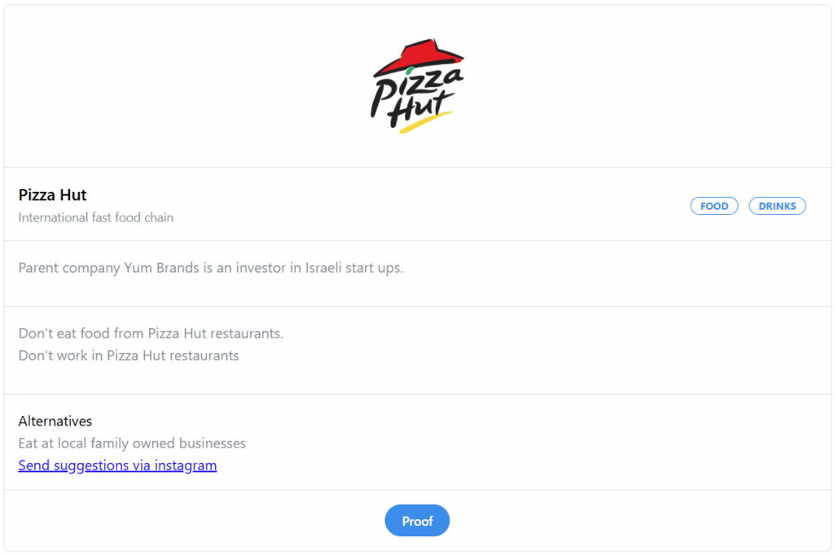Open the Send suggestions via instagram link
Screen dimensions: 834x555
[117, 465]
